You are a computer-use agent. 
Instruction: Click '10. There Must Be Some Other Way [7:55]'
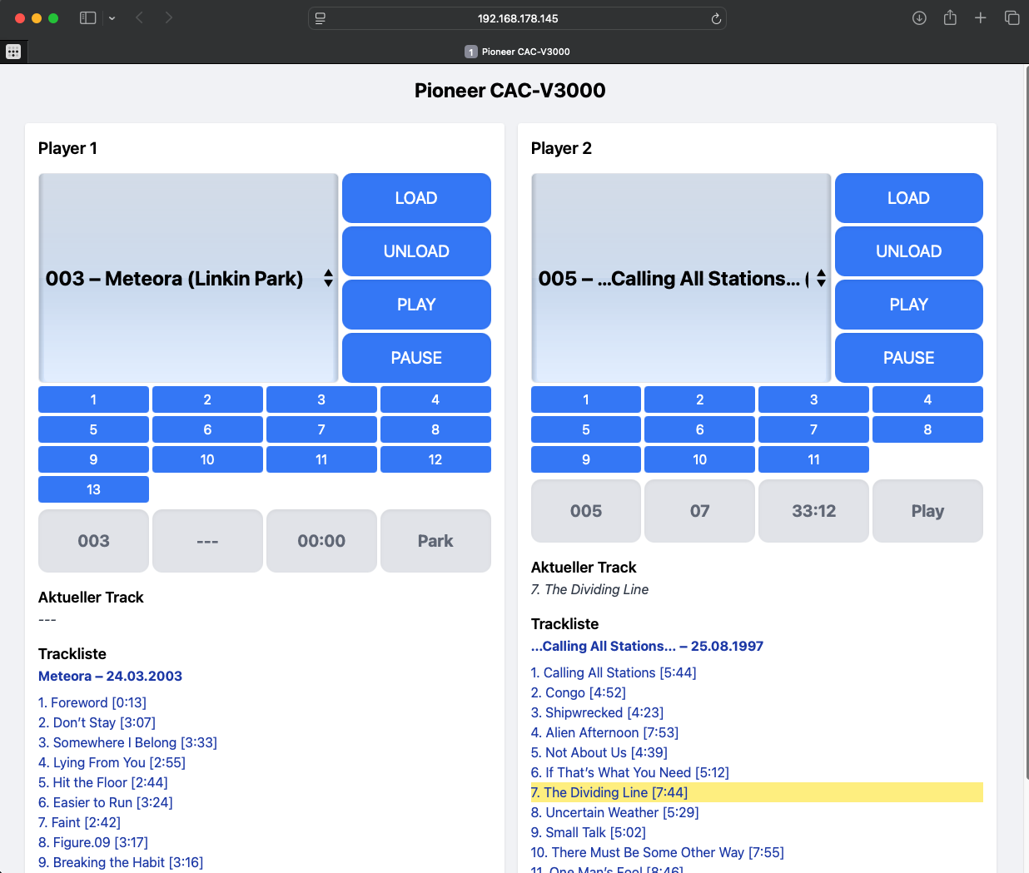pyautogui.click(x=658, y=852)
